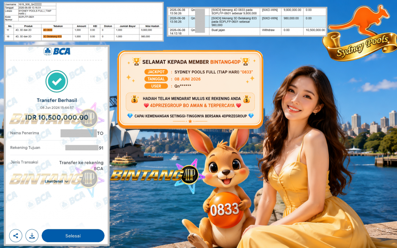The width and height of the screenshot is (397, 248).
Task: Tap the share icon on the BCA receipt
Action: (16, 236)
